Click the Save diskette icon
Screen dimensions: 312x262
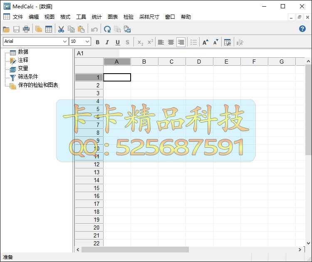tap(16, 30)
